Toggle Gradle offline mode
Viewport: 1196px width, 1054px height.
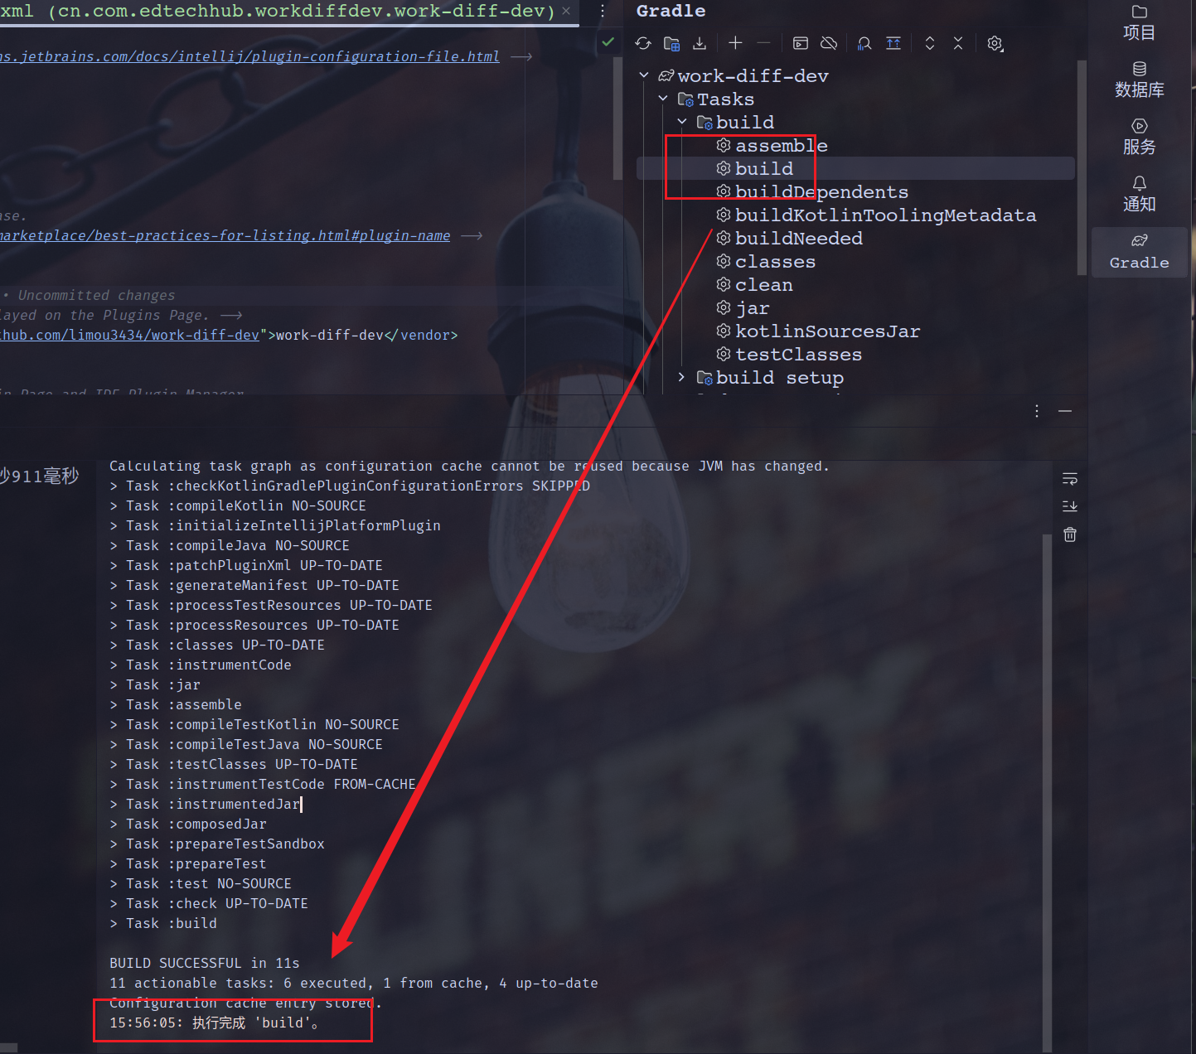click(x=828, y=43)
